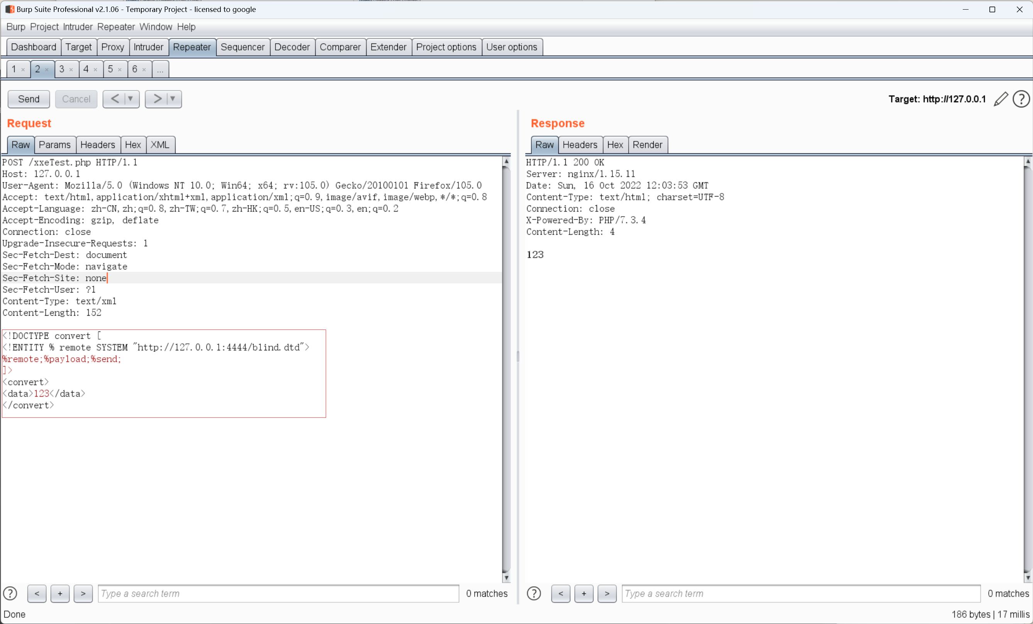Click the response scrollbar up arrow

pyautogui.click(x=1028, y=161)
